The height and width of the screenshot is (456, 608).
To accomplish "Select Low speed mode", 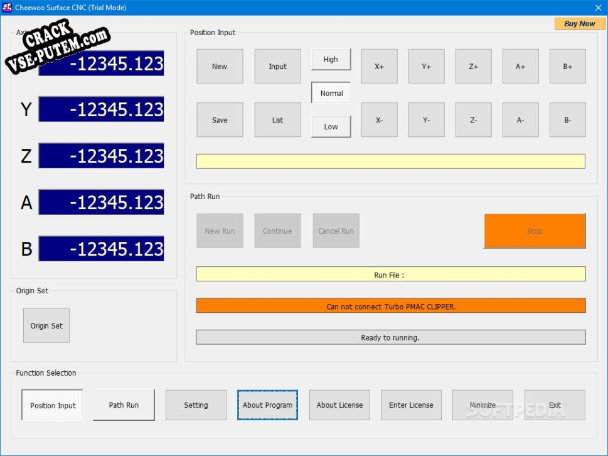I will coord(331,126).
